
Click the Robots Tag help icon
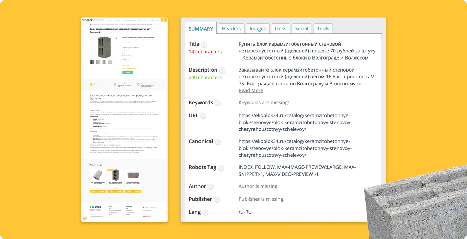221,168
